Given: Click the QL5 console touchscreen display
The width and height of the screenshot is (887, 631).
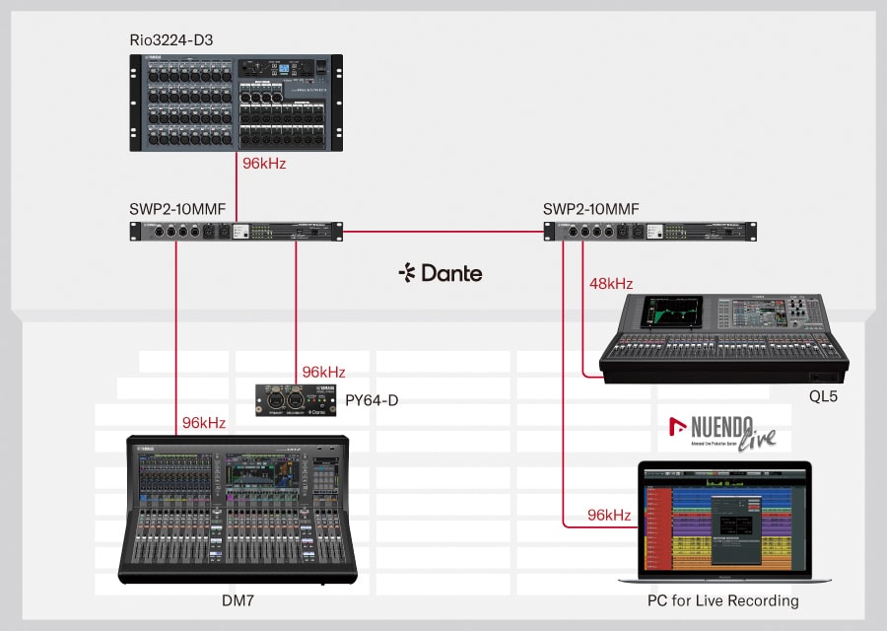Looking at the screenshot, I should tap(670, 314).
